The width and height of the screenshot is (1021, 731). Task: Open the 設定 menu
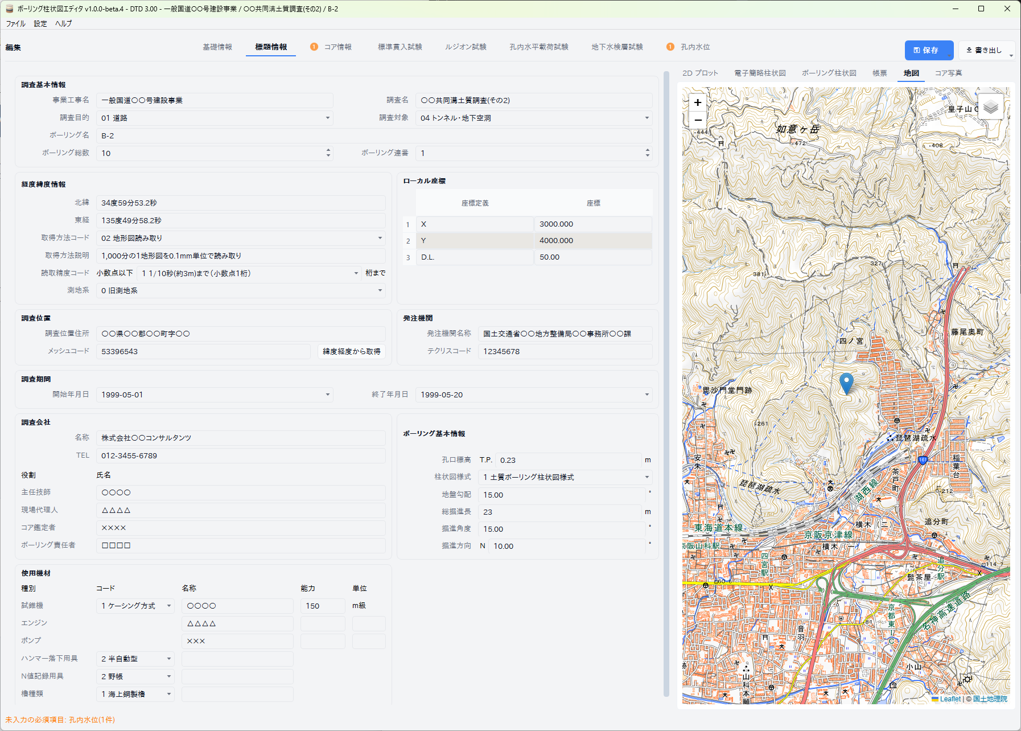(x=39, y=23)
